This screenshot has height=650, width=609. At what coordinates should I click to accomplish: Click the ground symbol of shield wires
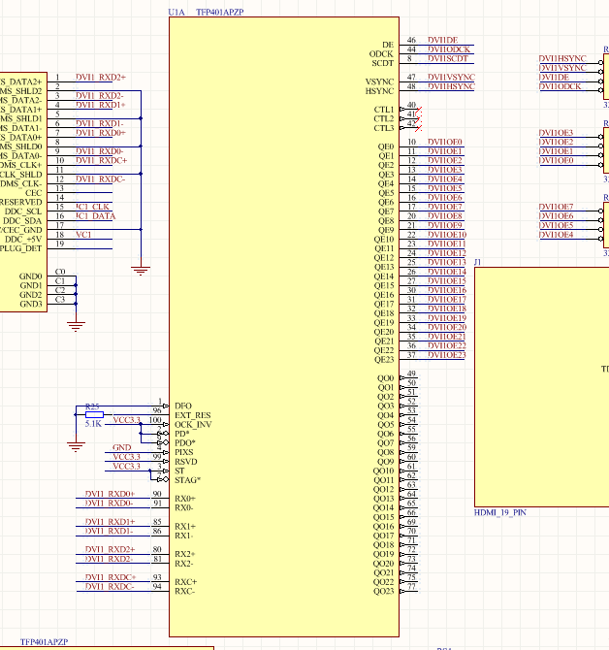pos(141,271)
